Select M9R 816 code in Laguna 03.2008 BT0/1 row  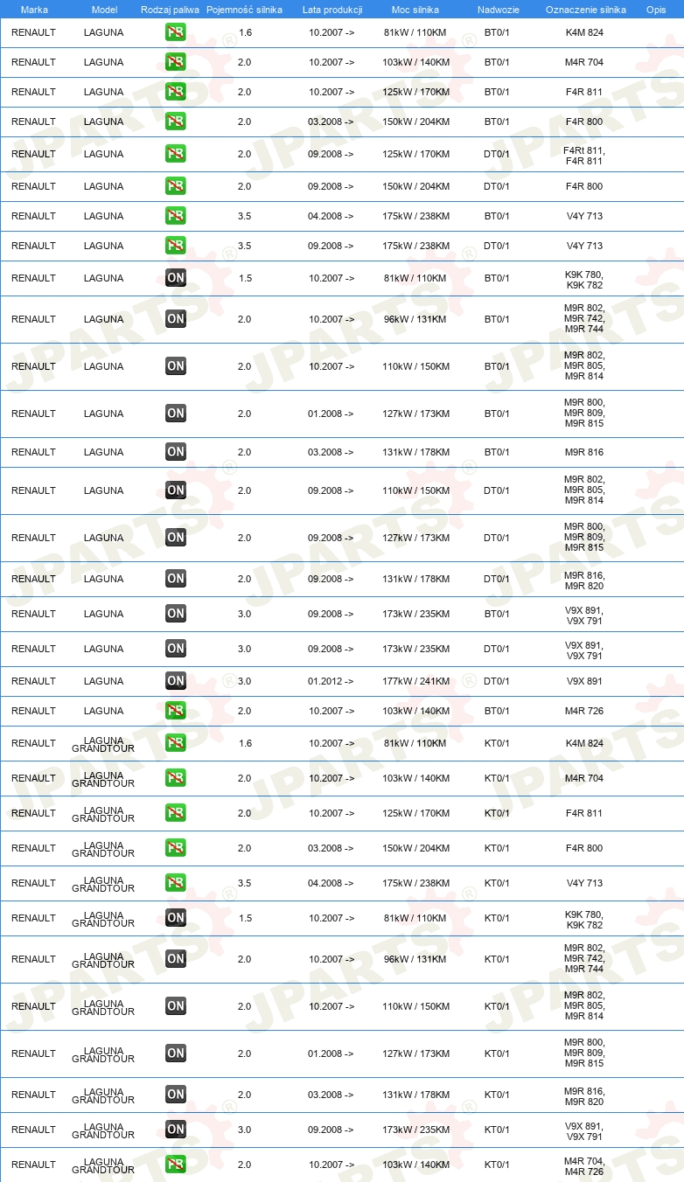tap(584, 452)
